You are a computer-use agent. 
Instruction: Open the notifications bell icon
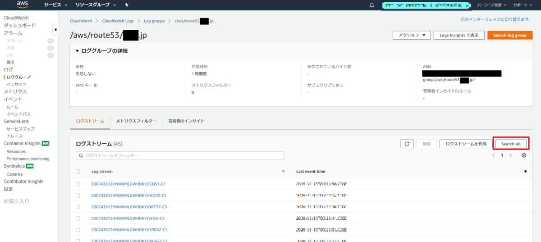click(372, 5)
